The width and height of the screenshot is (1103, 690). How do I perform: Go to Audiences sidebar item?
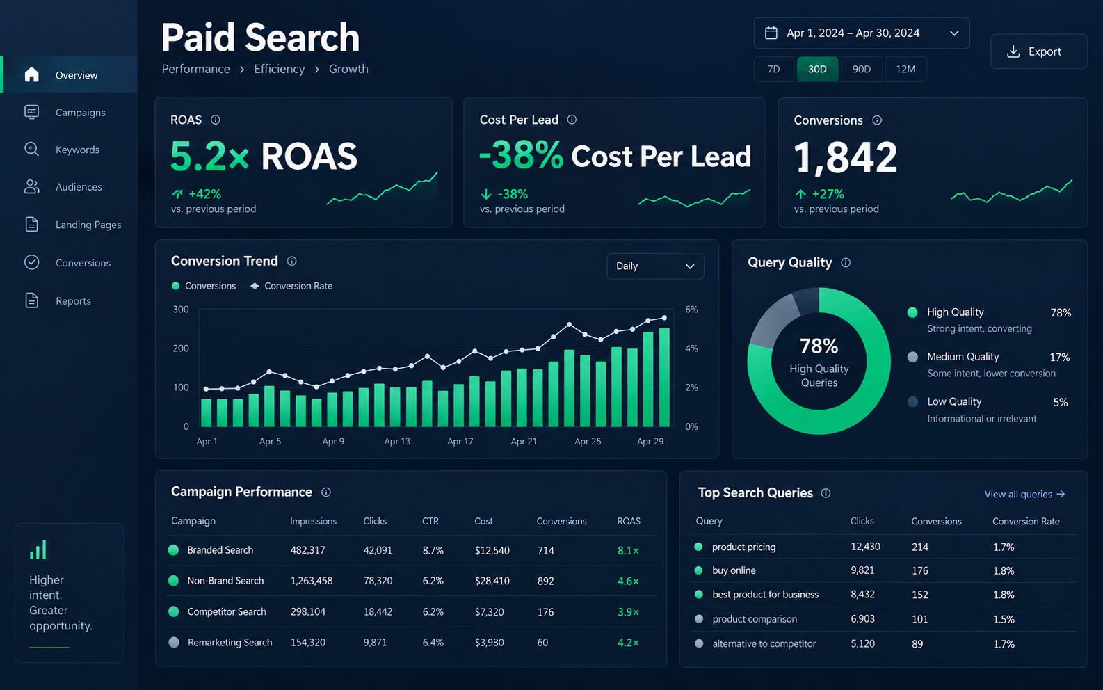pos(69,186)
